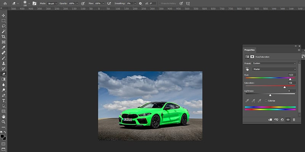Screen dimensions: 305x152
Task: Select the Horizontal Type tool
Action: point(3,101)
